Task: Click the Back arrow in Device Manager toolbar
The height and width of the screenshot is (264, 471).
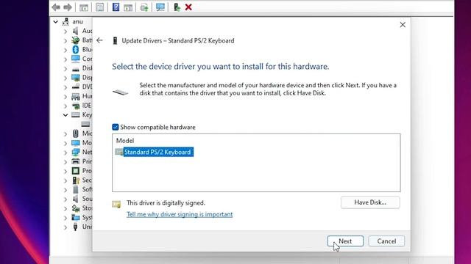Action: click(56, 7)
